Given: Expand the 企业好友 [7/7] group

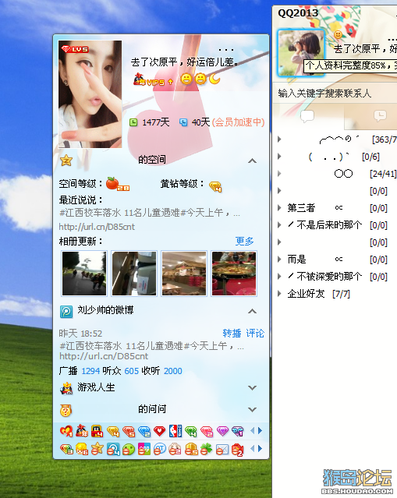Looking at the screenshot, I should [x=279, y=294].
